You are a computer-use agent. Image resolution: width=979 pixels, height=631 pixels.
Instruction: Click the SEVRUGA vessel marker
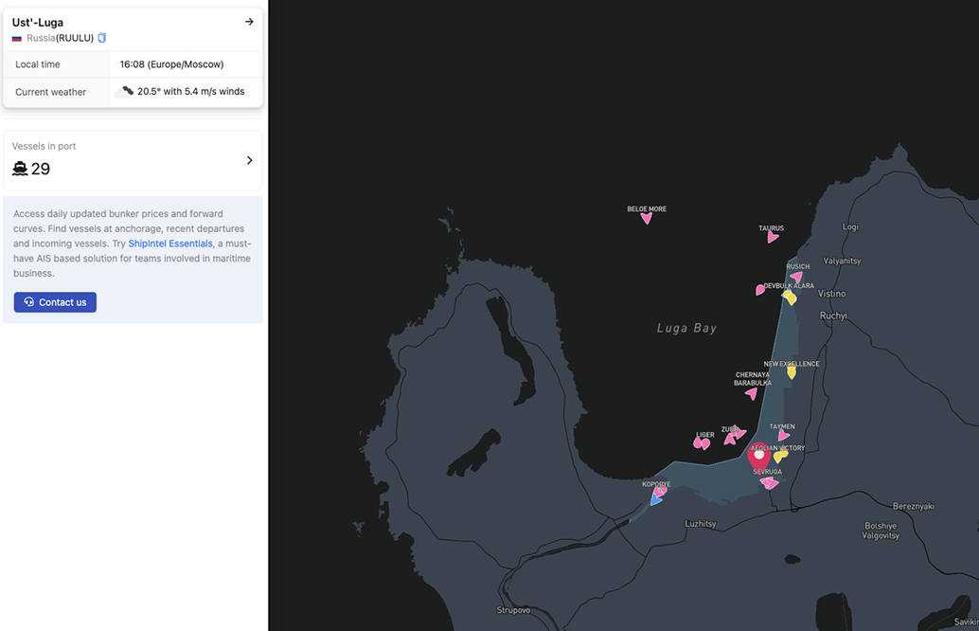click(769, 483)
